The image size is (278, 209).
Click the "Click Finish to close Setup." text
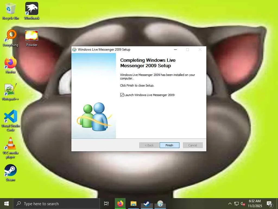(137, 85)
